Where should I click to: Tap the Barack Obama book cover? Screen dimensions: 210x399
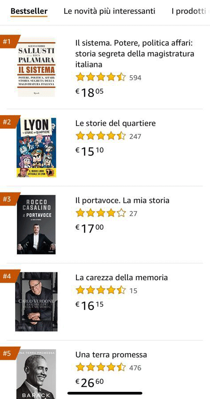(x=36, y=374)
